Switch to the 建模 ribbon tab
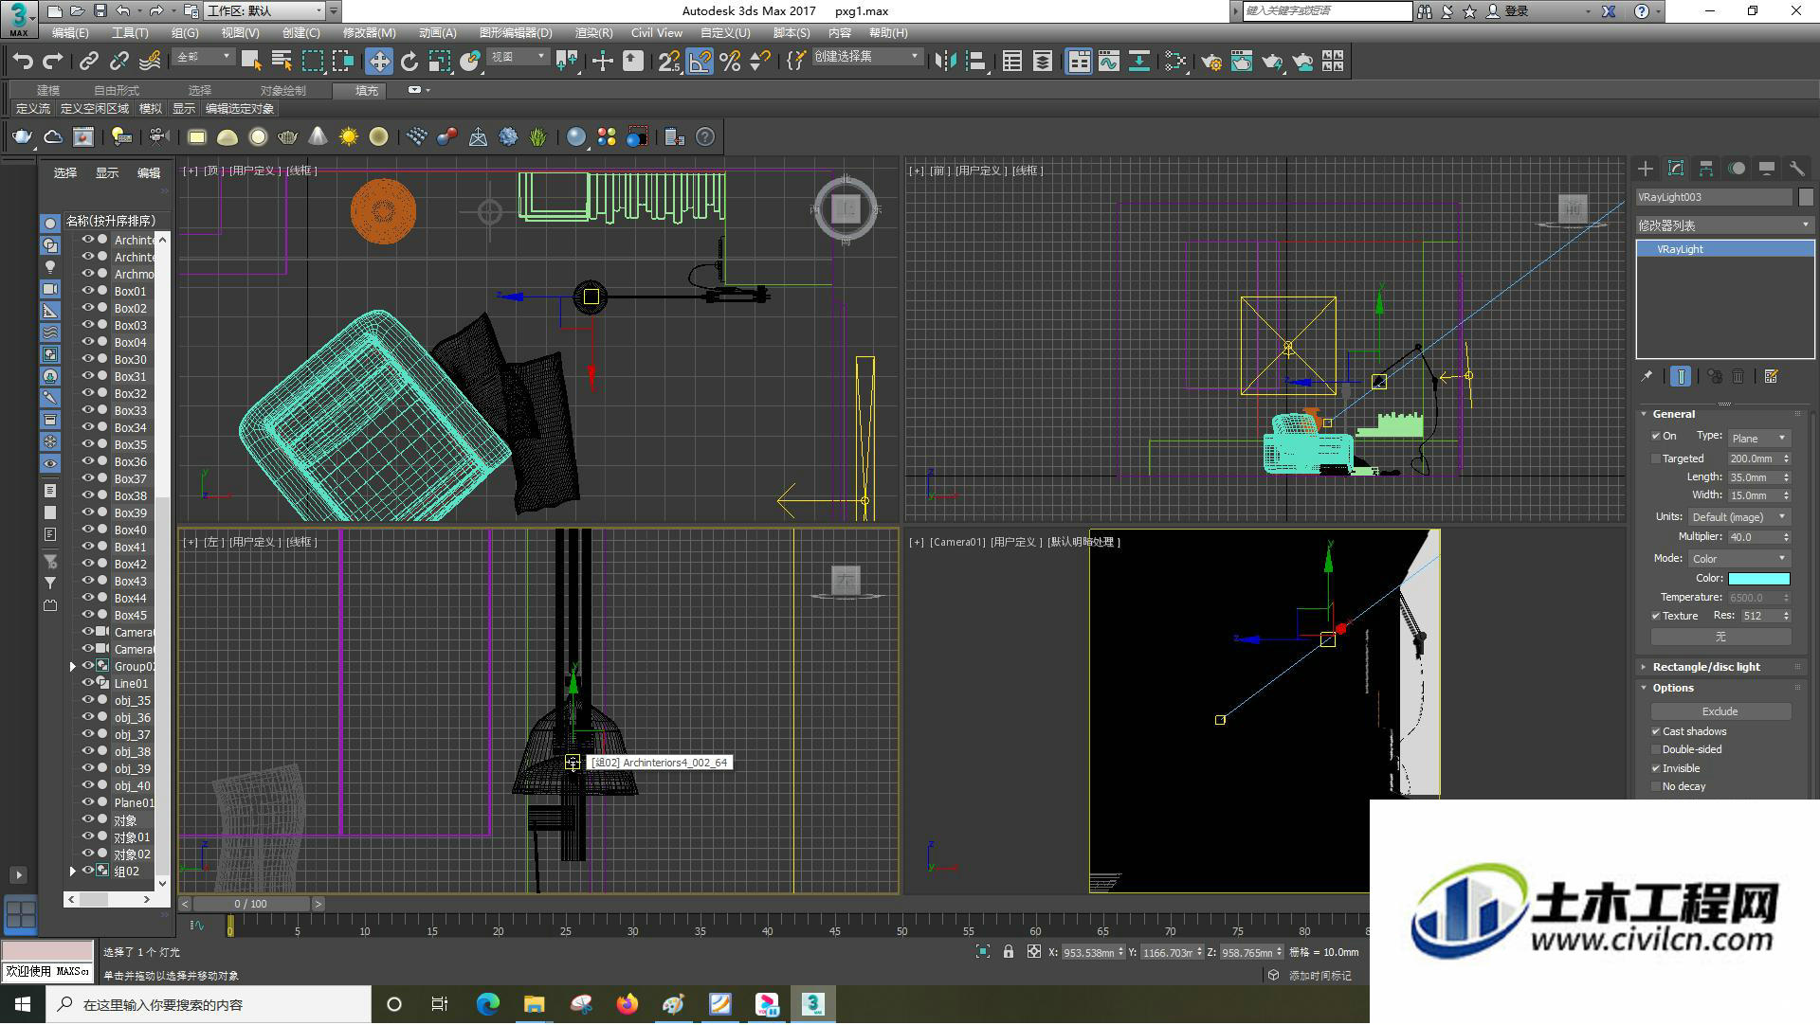 pos(48,91)
